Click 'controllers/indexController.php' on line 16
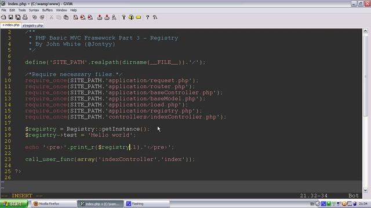Screen dimensions: 371x208 162,117
